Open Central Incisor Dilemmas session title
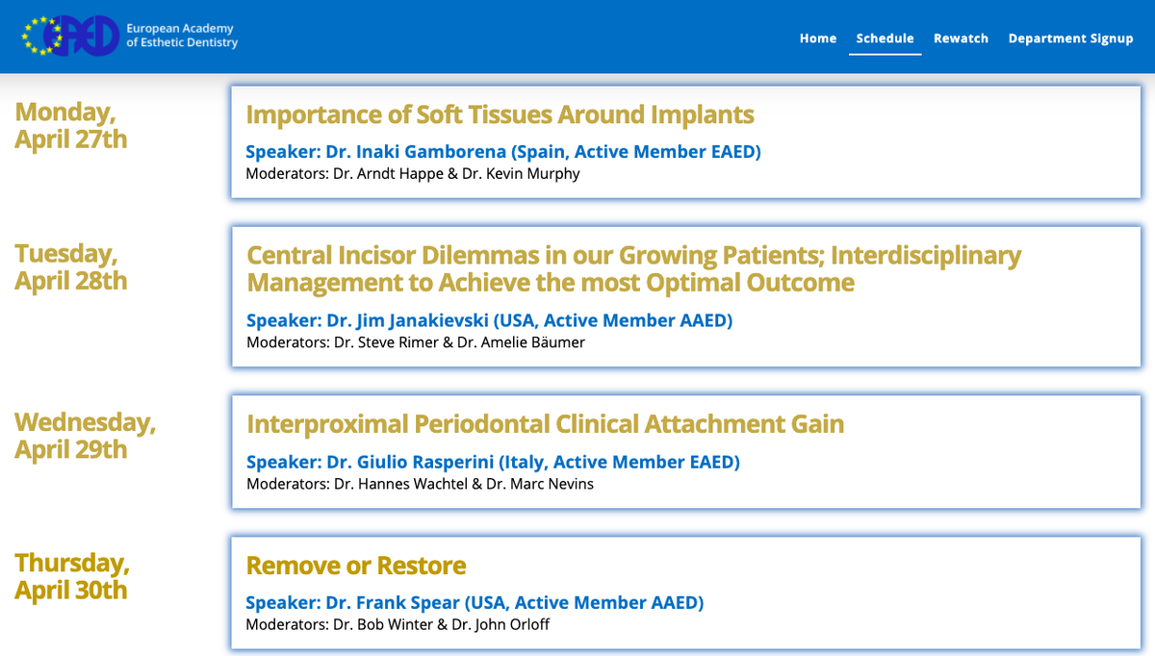 pos(633,269)
